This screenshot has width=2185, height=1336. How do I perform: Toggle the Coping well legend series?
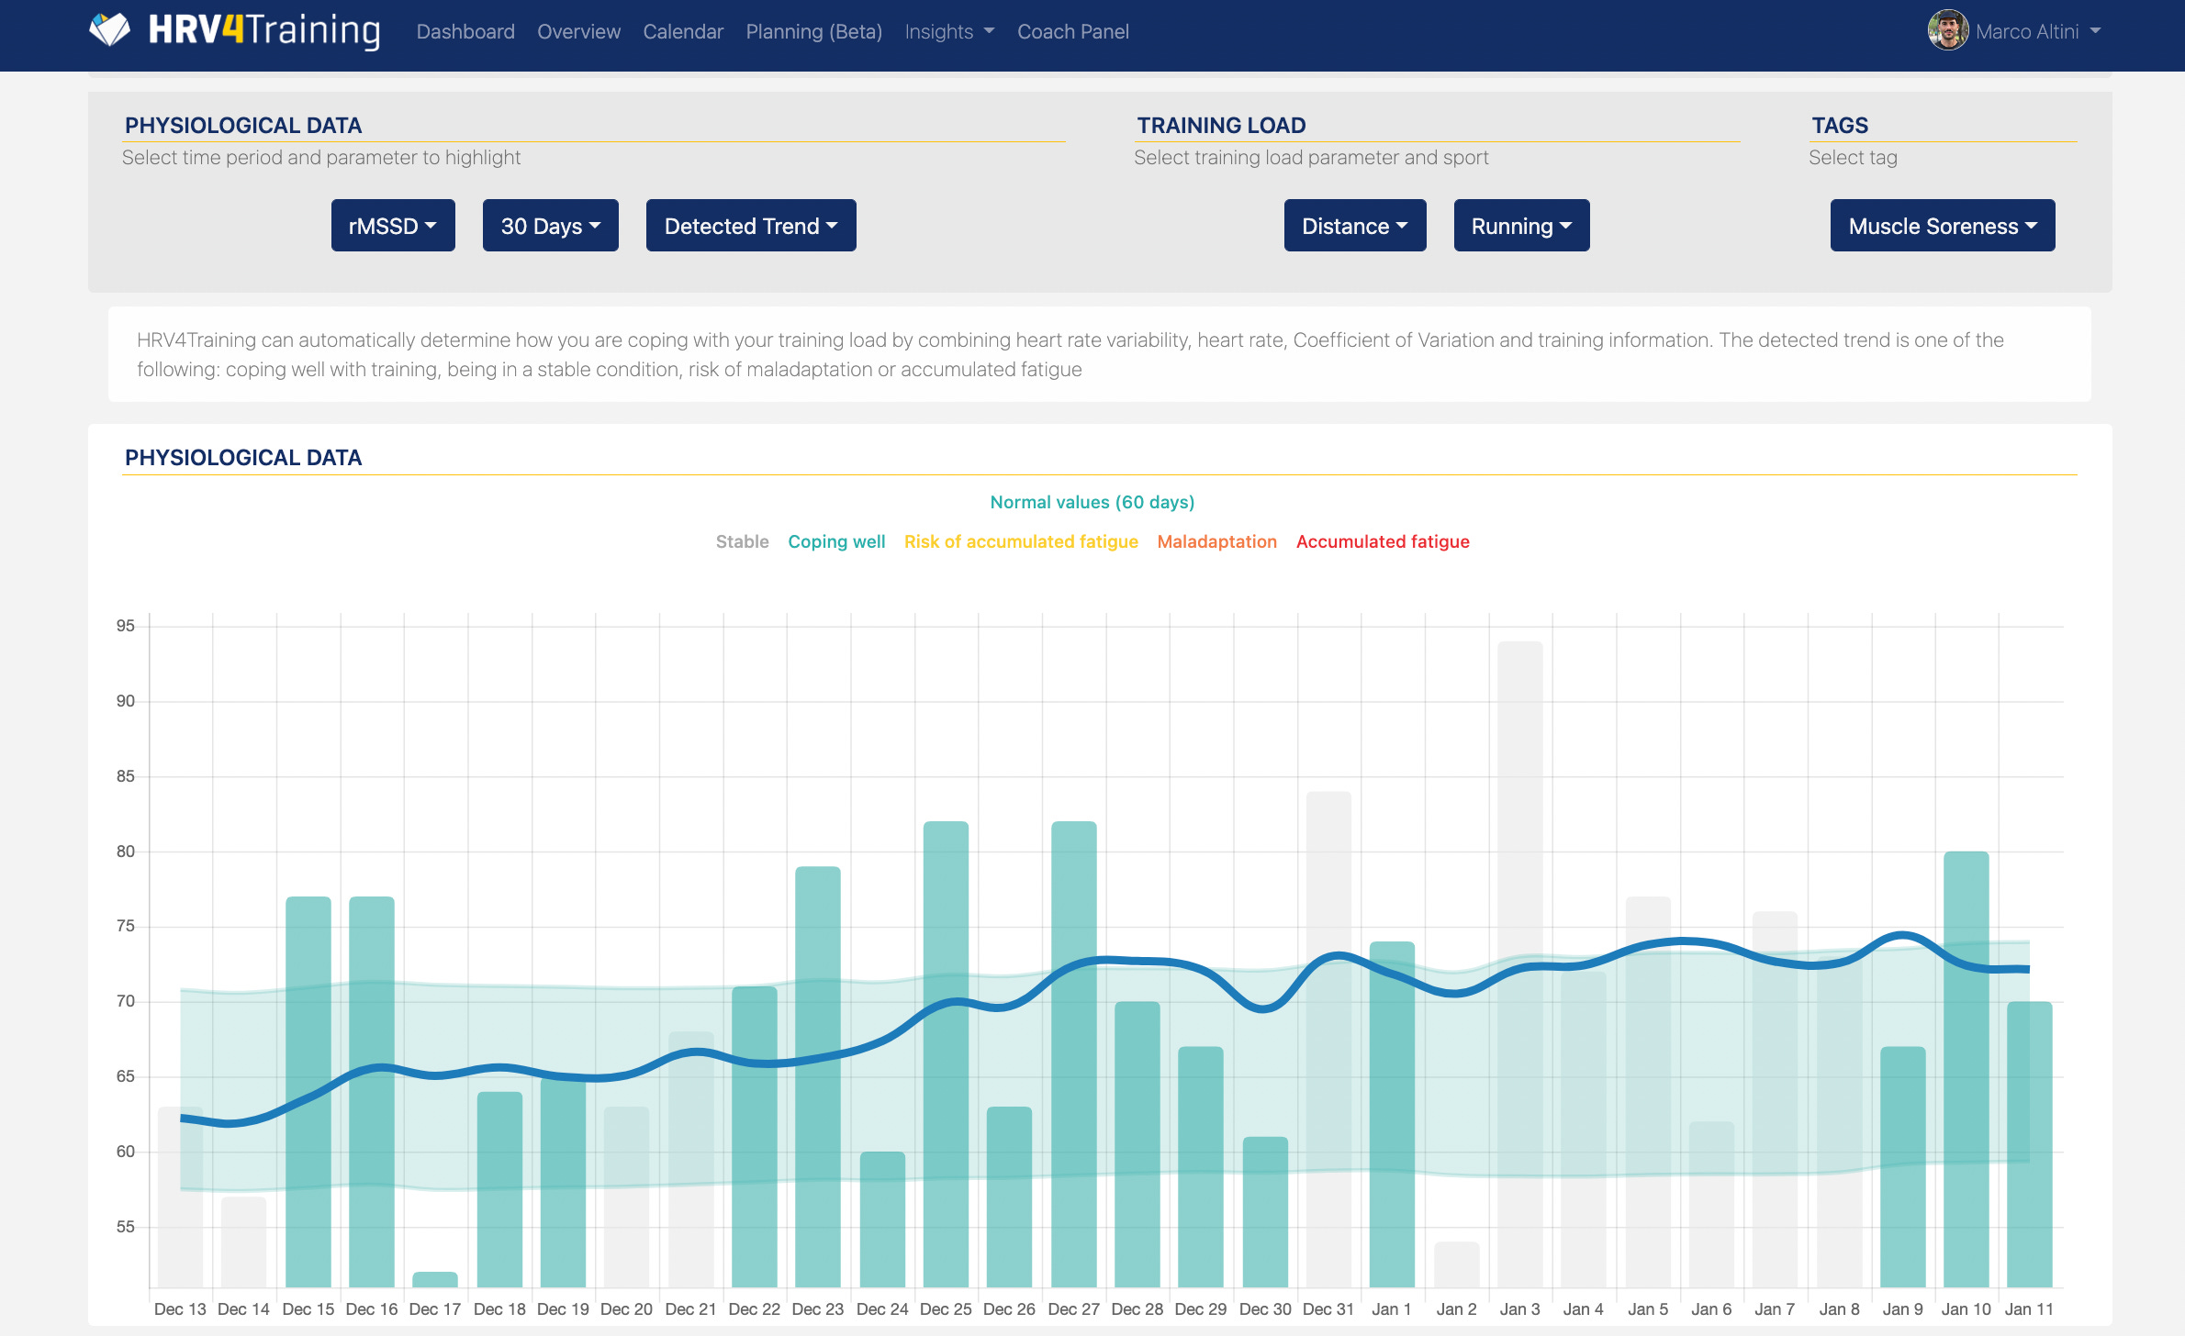(x=836, y=541)
